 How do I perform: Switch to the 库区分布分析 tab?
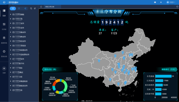coord(50,7)
